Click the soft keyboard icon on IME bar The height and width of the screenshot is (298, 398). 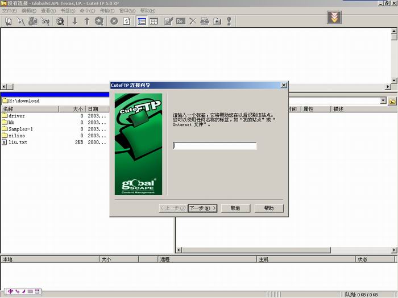30,291
